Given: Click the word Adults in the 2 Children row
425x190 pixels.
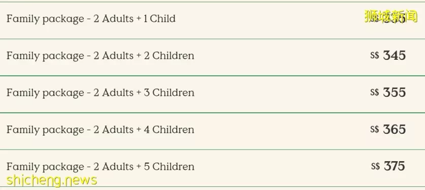Looking at the screenshot, I should click(118, 55).
